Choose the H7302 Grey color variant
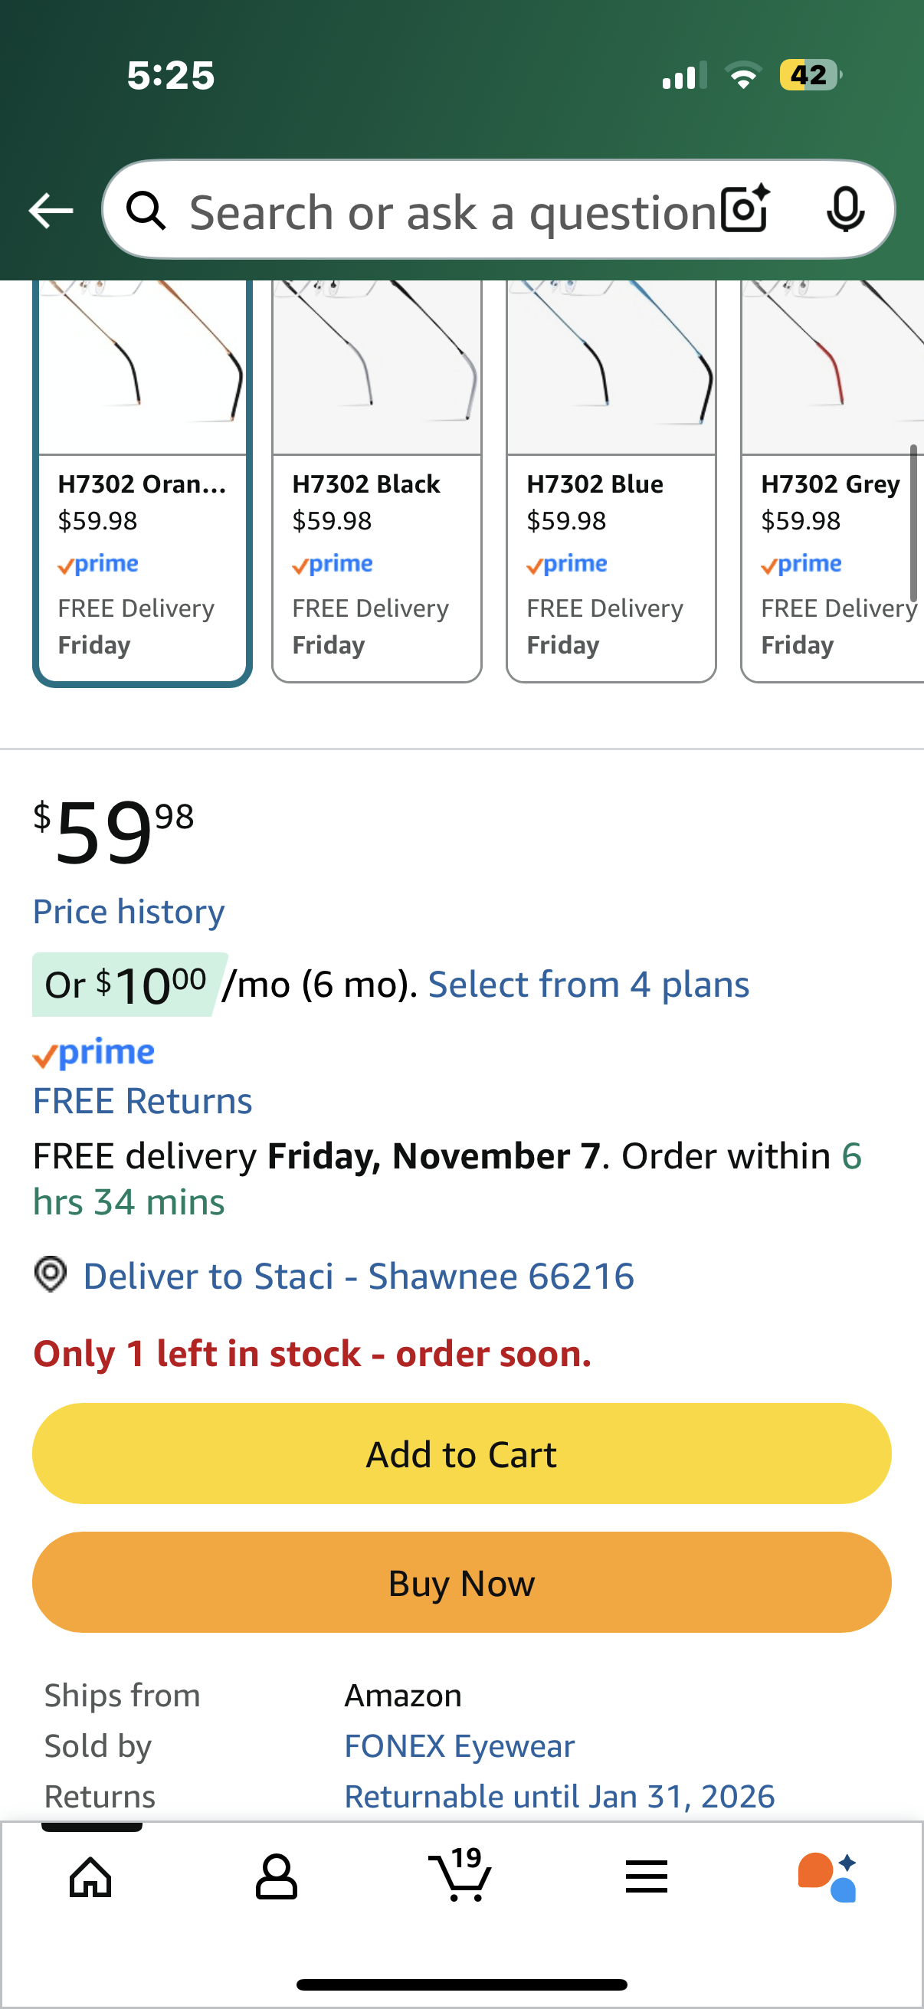This screenshot has height=2009, width=924. (831, 483)
